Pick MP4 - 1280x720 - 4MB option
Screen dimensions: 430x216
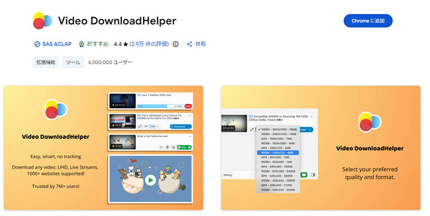click(x=278, y=148)
